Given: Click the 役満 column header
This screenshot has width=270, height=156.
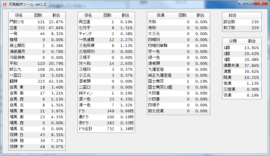Looking at the screenshot, I should click(x=161, y=15).
